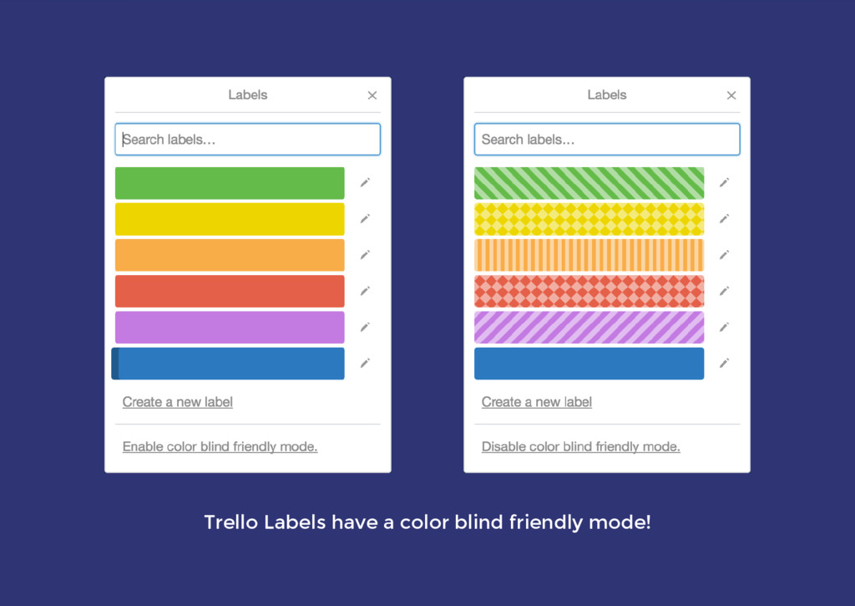
Task: Disable color blind friendly mode
Action: pos(581,446)
